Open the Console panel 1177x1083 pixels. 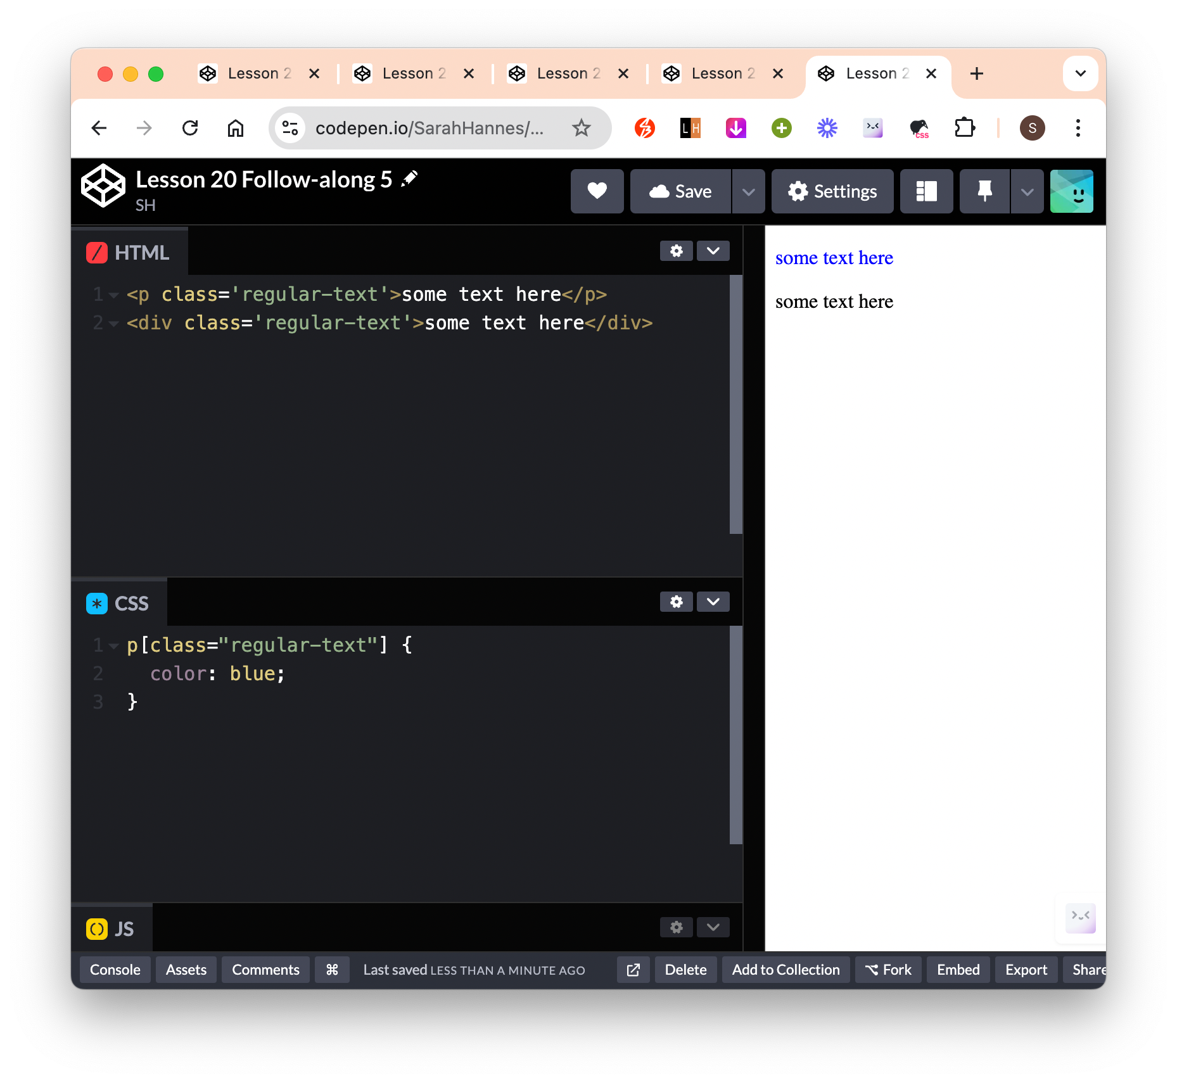(x=115, y=970)
